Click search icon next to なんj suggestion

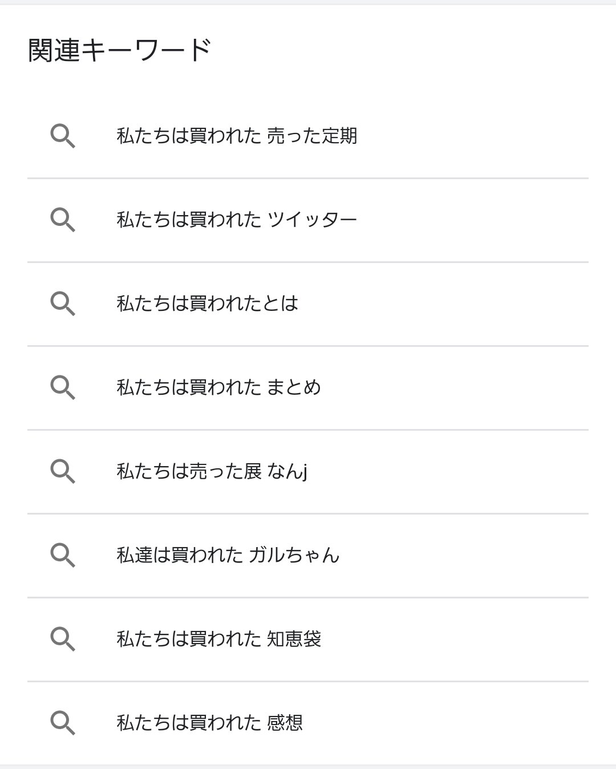(63, 472)
